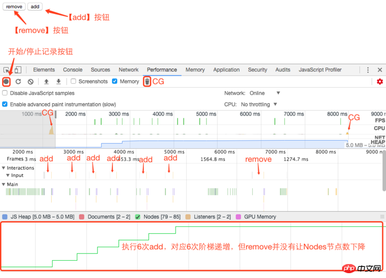The width and height of the screenshot is (386, 278).
Task: Click the garbage collection trash icon
Action: 147,81
